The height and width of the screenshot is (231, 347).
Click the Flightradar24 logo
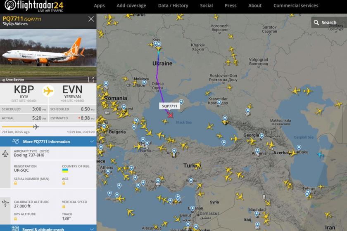tap(34, 6)
